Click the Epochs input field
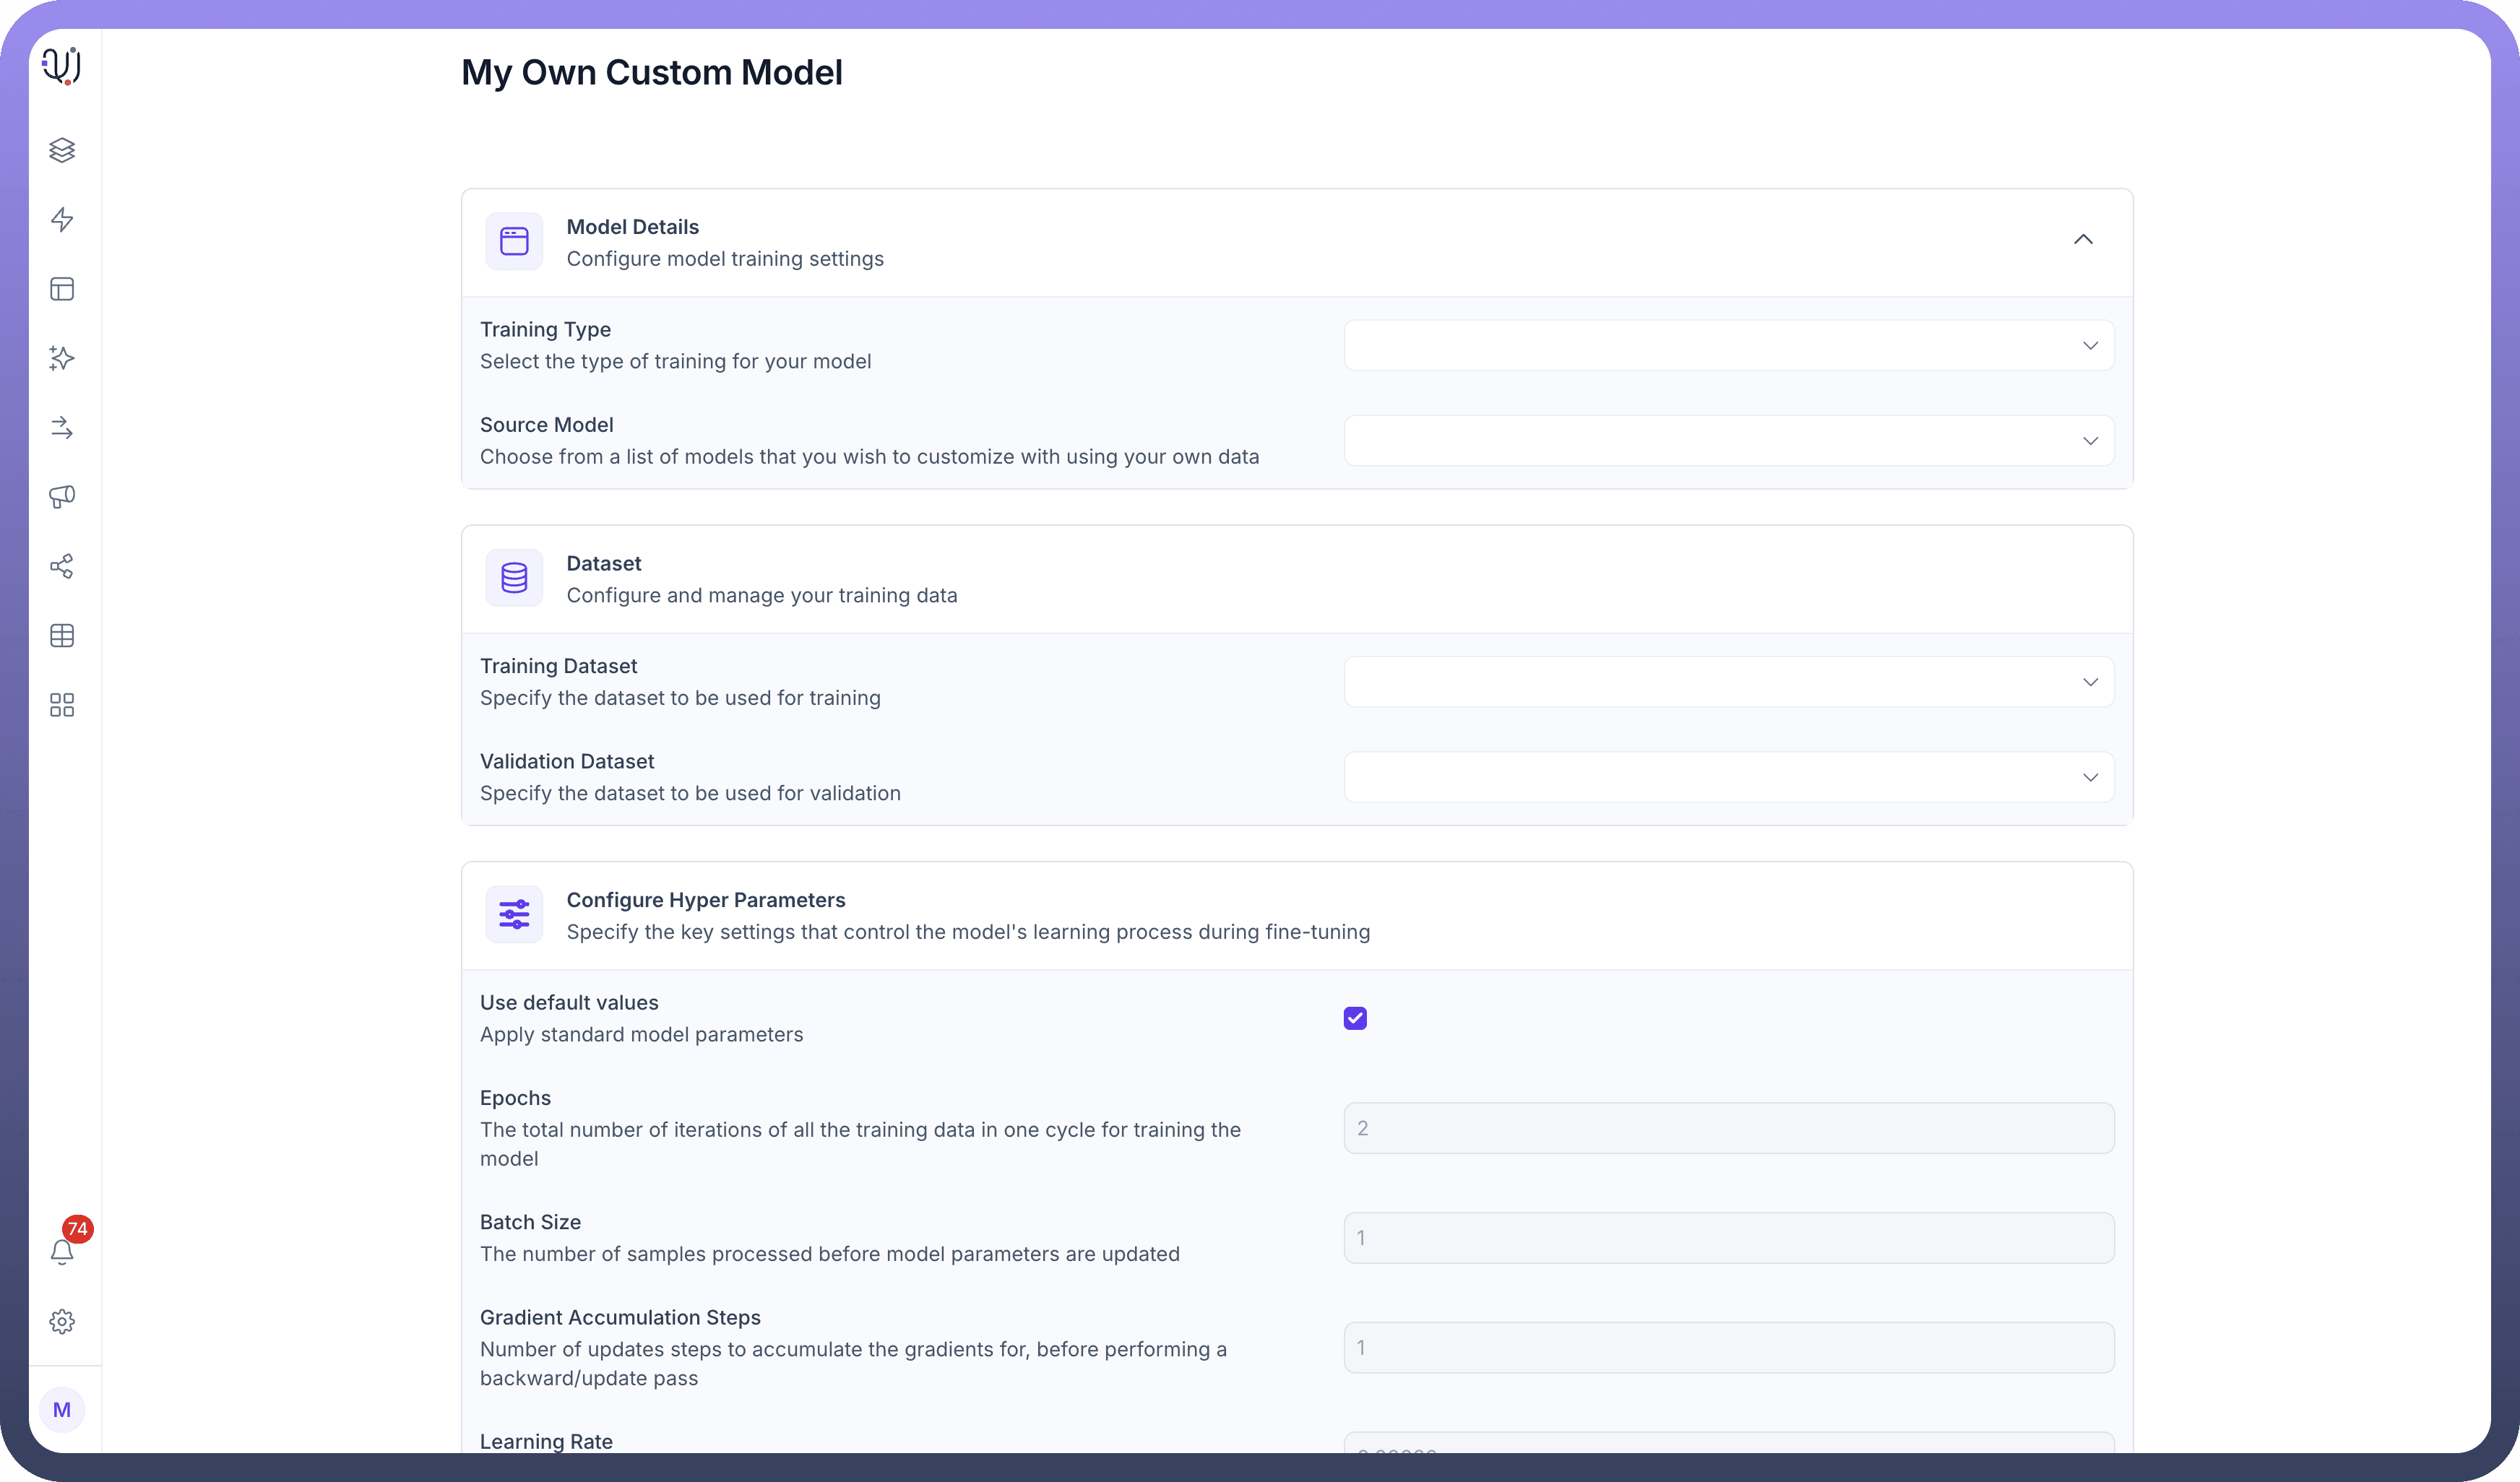This screenshot has width=2520, height=1482. click(1728, 1128)
